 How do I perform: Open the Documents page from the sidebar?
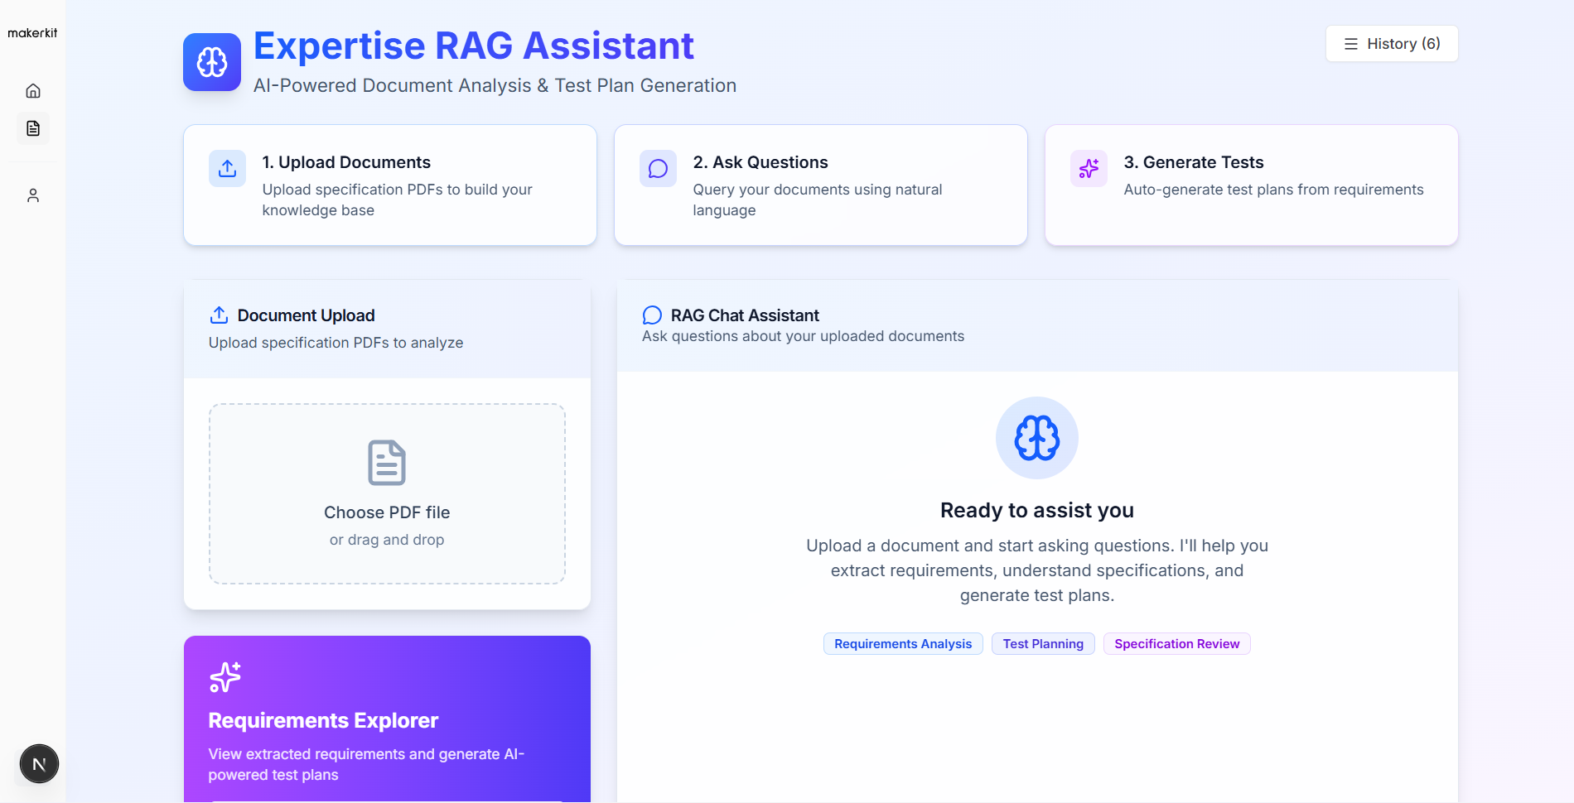tap(33, 128)
